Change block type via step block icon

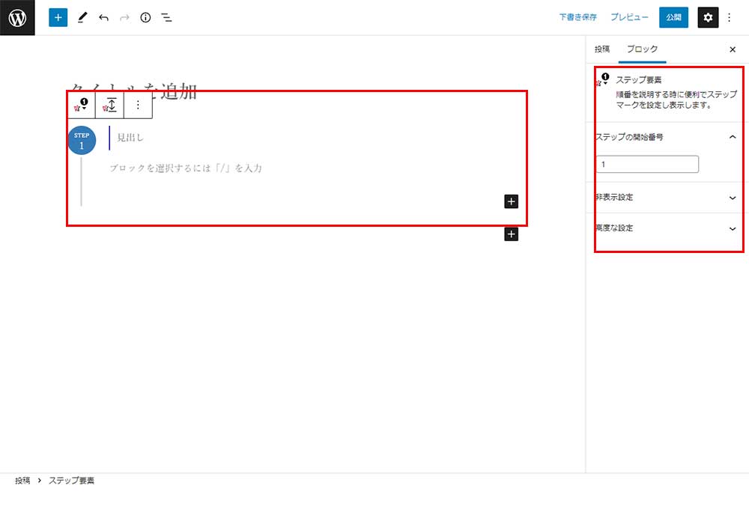(x=81, y=105)
